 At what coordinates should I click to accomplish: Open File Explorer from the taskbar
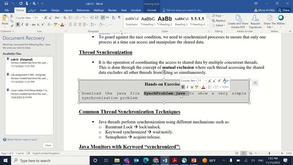117,160
